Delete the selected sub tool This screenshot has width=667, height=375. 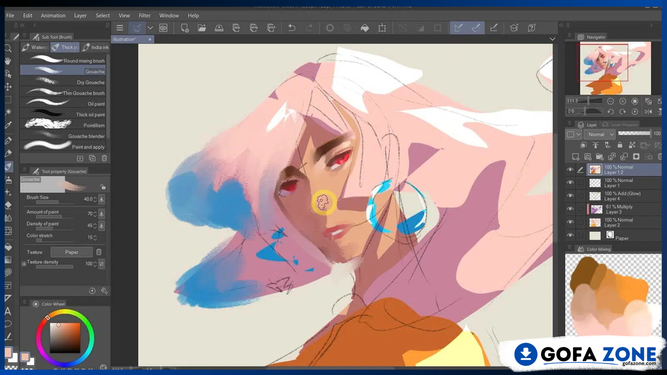pyautogui.click(x=104, y=158)
